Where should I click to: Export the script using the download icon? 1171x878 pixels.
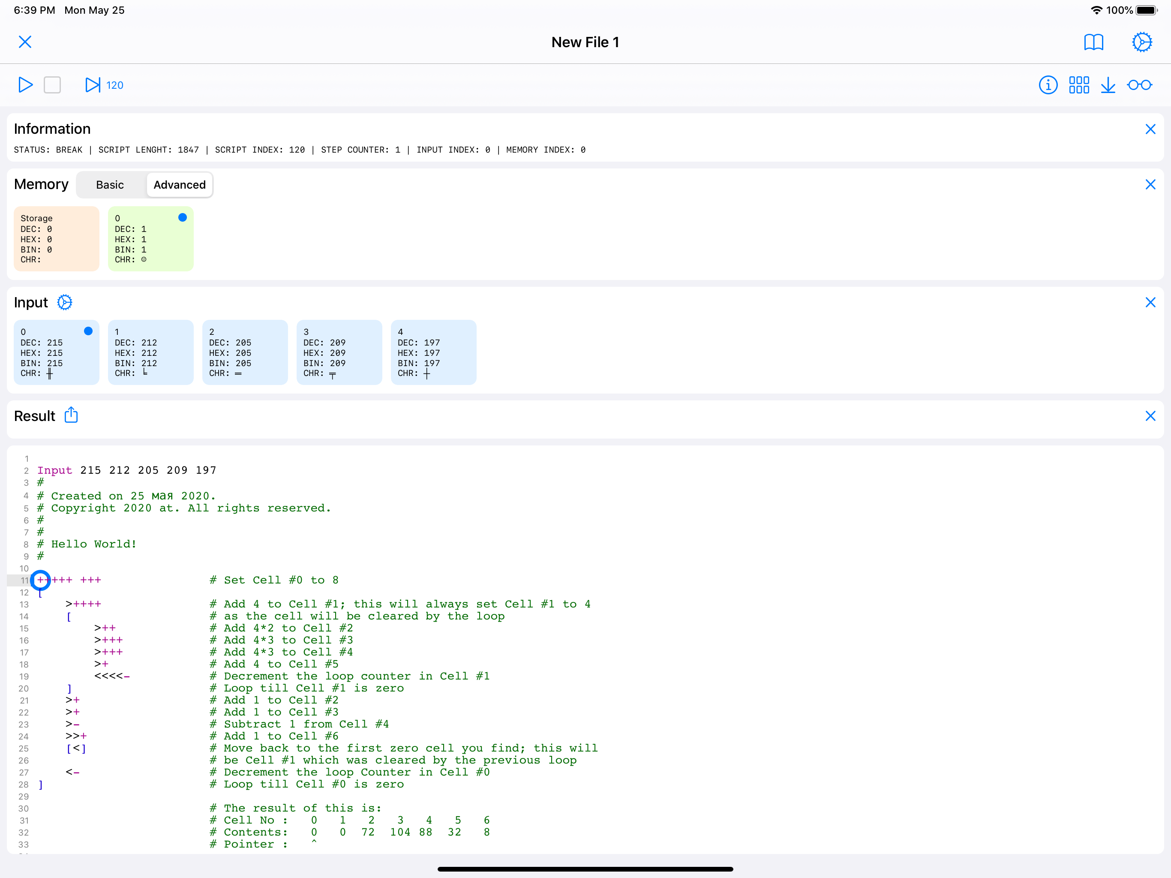click(1109, 85)
